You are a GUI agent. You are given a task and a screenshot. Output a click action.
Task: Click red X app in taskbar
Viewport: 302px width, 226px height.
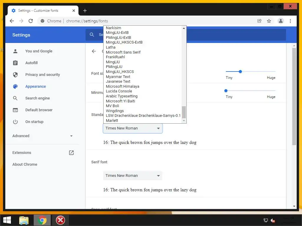60,220
